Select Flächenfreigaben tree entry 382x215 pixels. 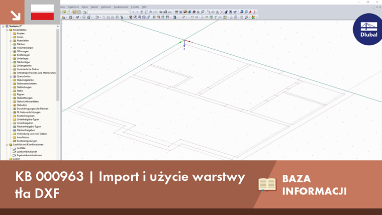26,130
